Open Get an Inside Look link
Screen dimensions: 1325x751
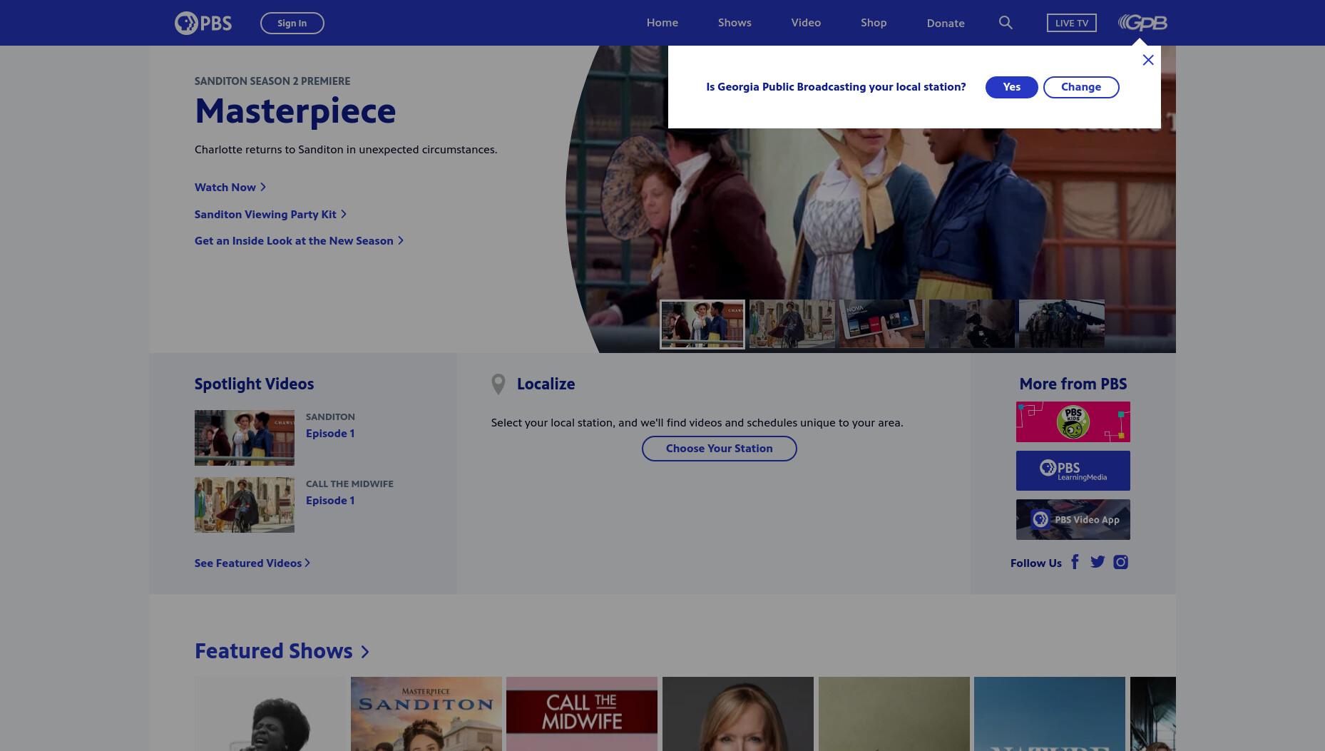[299, 241]
